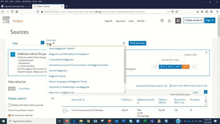The image size is (220, 124).
Task: Click the Create account button
Action: pos(193,20)
